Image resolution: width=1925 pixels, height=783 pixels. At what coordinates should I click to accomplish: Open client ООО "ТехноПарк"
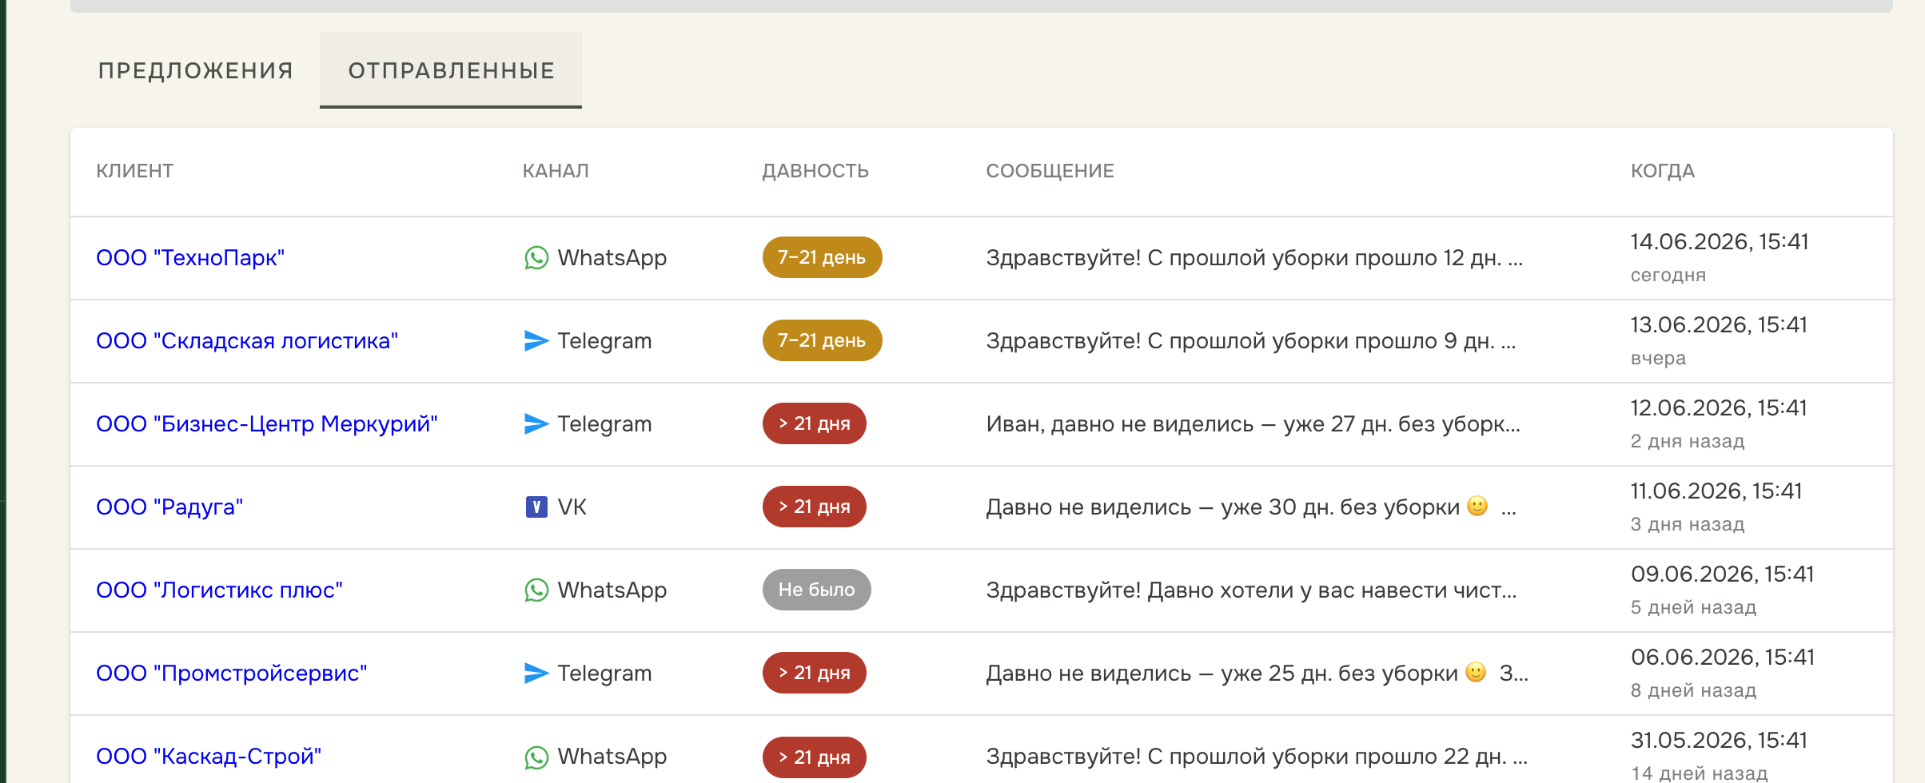tap(190, 258)
